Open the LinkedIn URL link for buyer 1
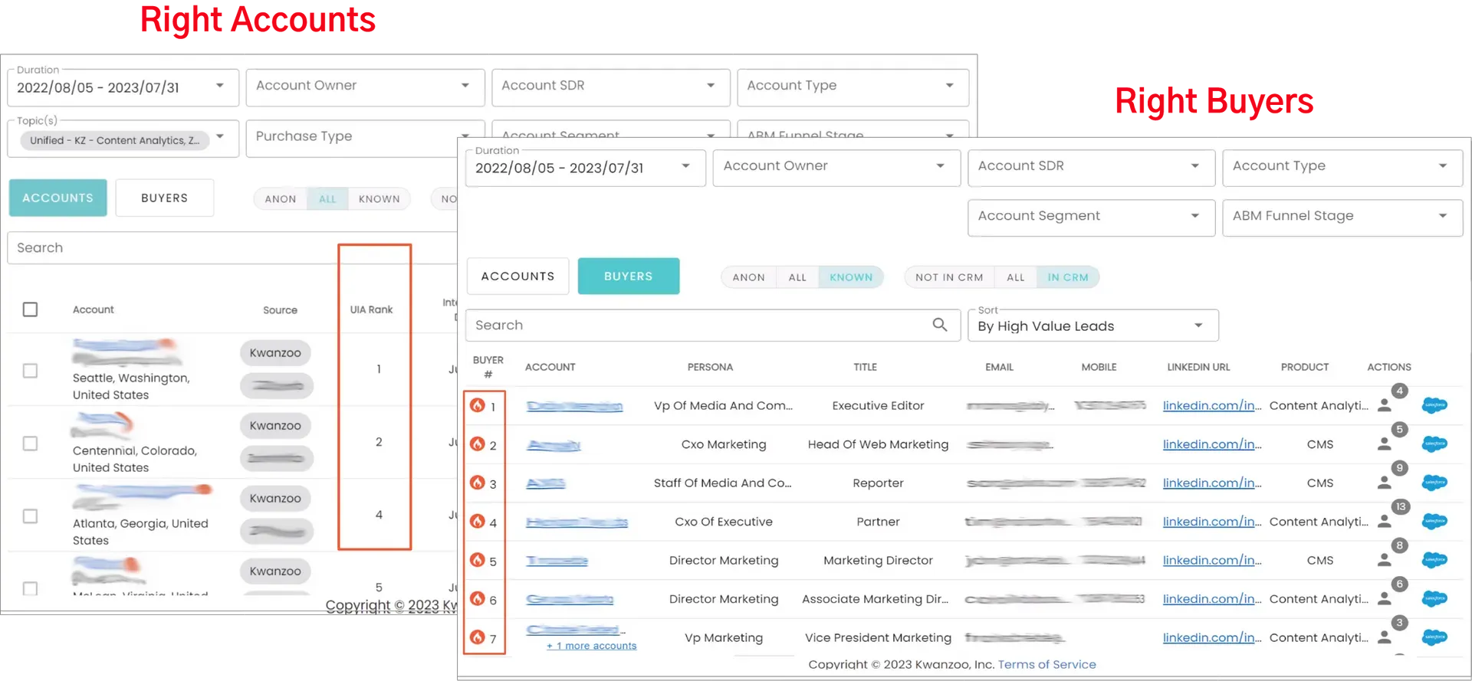The width and height of the screenshot is (1472, 681). pos(1211,406)
